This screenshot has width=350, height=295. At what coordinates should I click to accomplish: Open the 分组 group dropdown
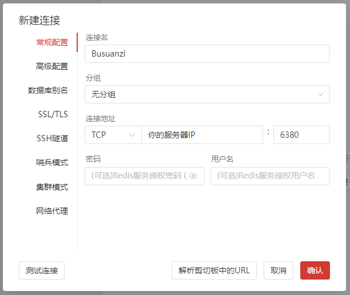click(x=207, y=94)
